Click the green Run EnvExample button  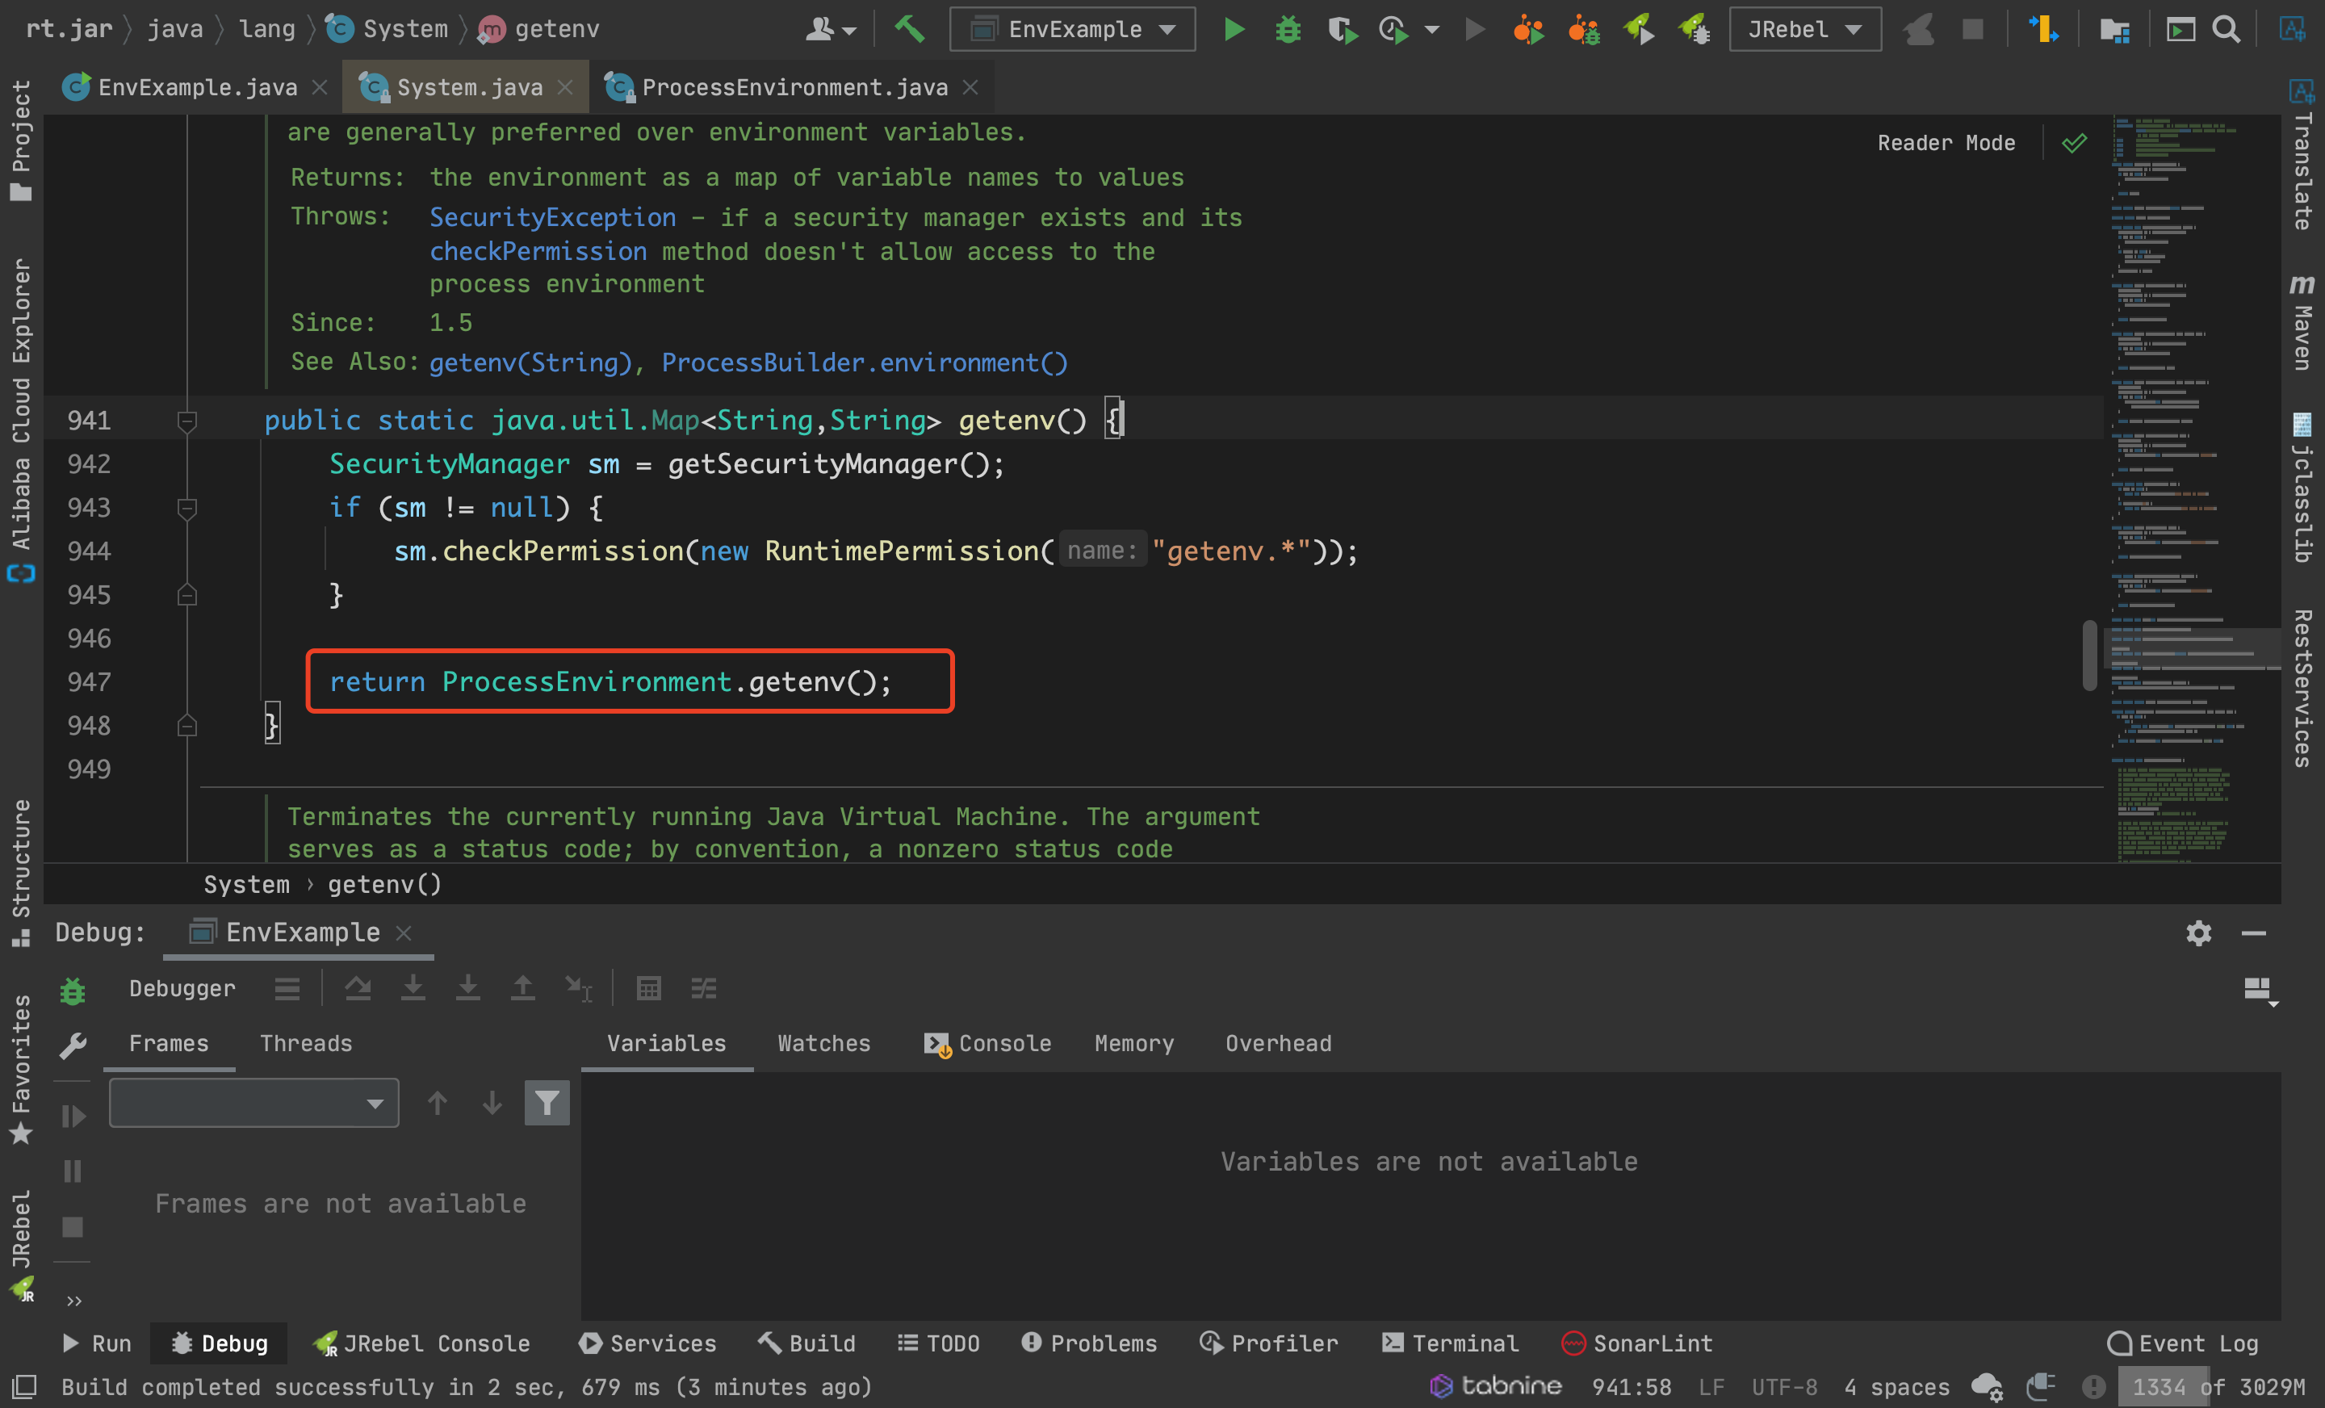coord(1234,29)
